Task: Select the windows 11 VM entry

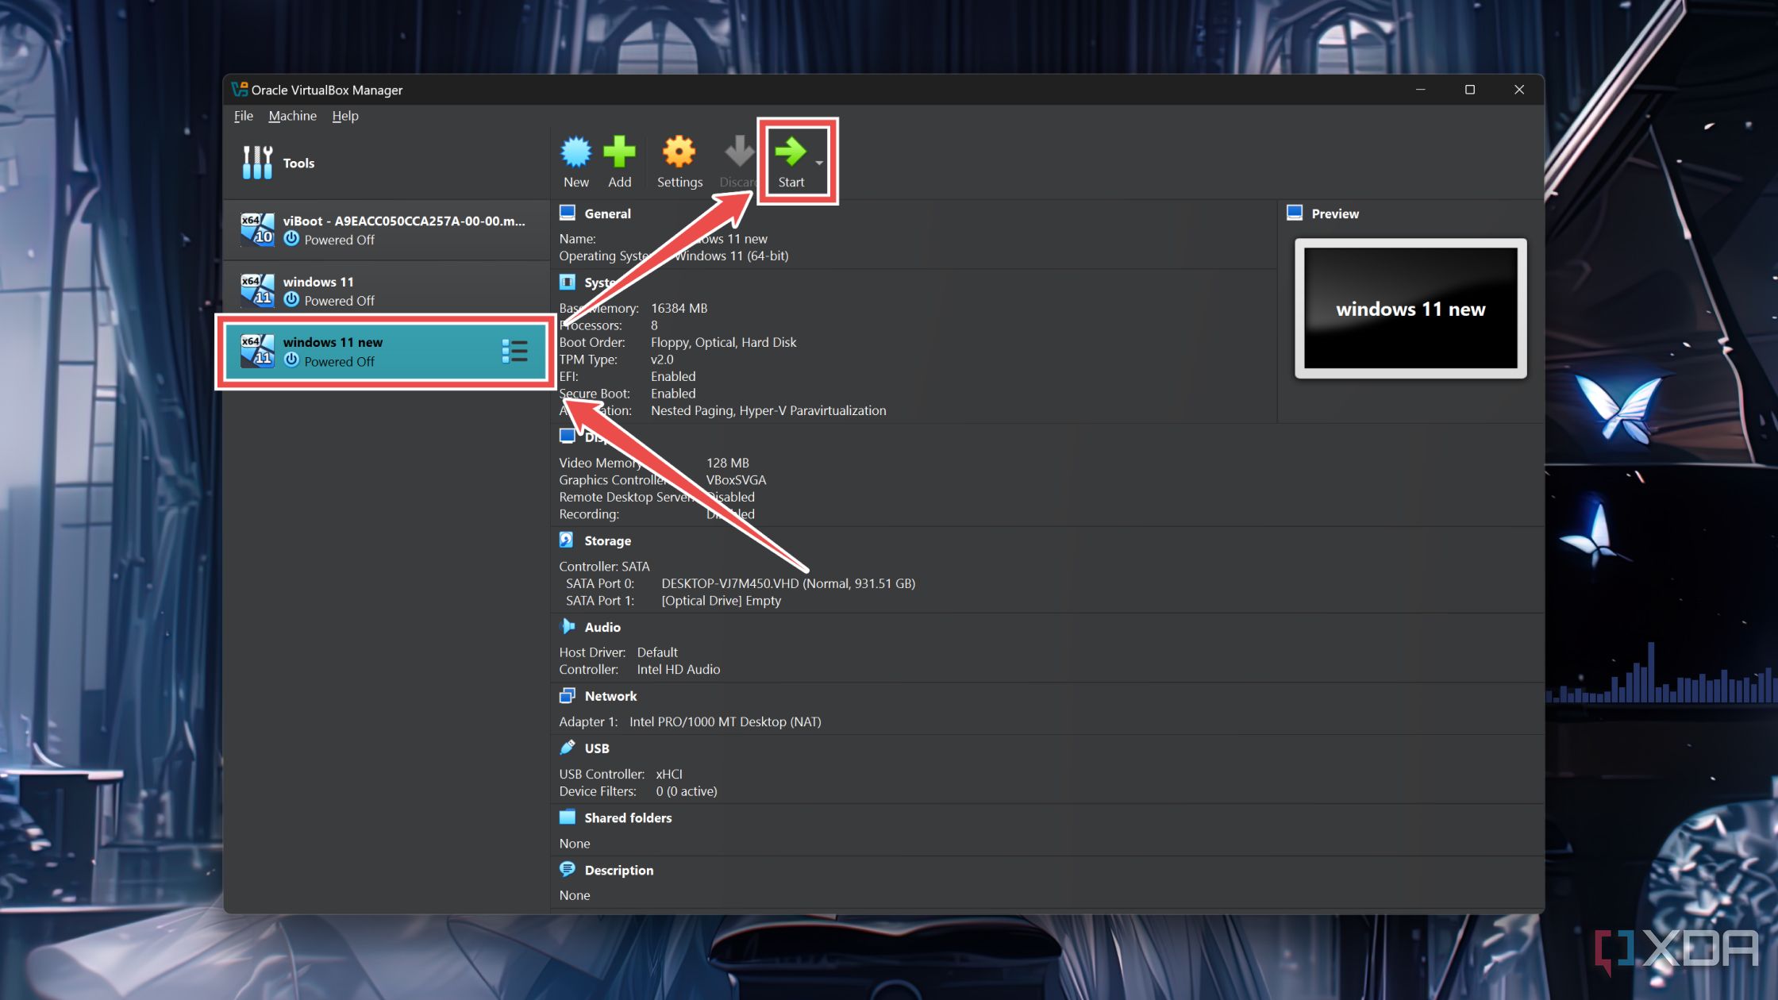Action: click(385, 290)
